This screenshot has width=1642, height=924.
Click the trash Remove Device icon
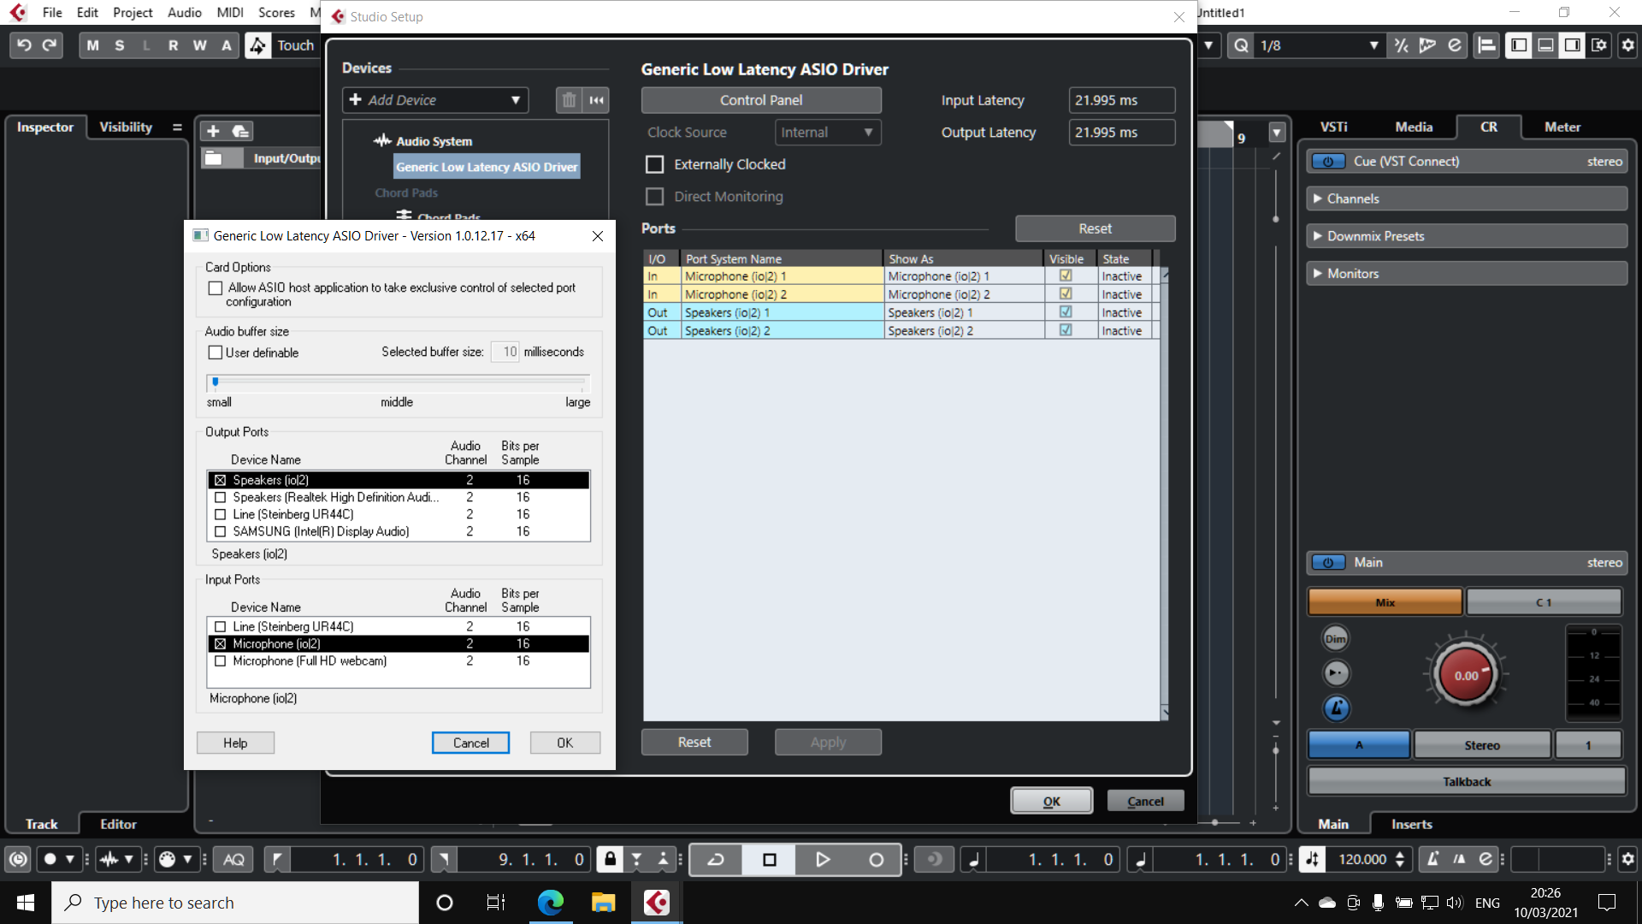click(x=569, y=100)
